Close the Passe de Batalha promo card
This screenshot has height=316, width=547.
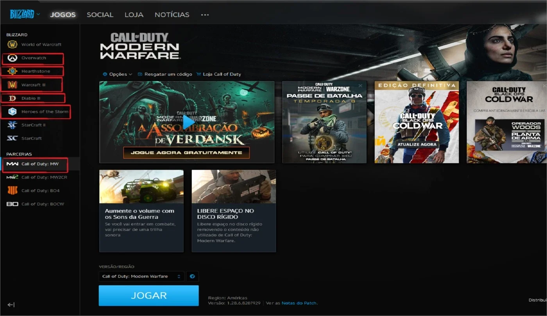[x=360, y=86]
